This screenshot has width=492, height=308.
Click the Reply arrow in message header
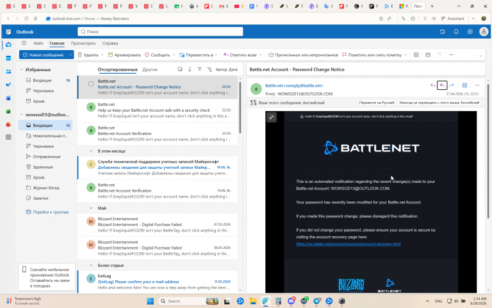(432, 85)
